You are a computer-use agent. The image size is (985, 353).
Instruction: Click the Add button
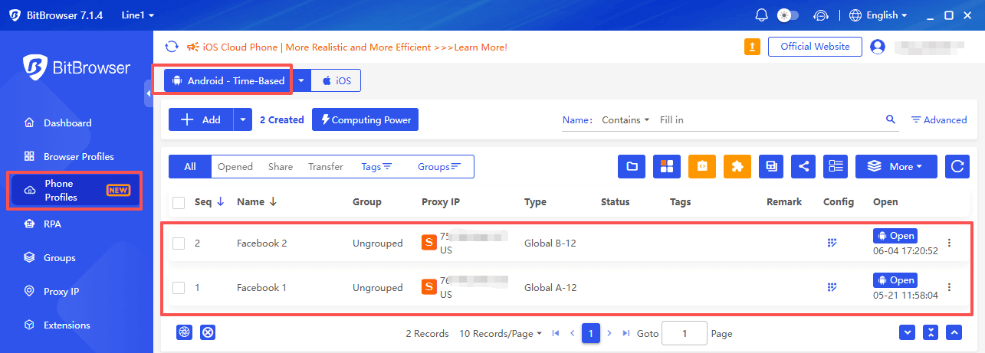[201, 119]
